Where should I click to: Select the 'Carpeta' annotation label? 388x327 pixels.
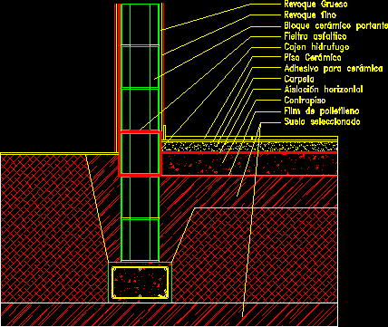coord(299,80)
